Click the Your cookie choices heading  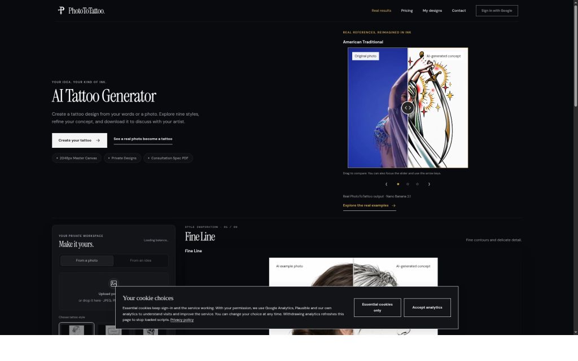pos(148,298)
